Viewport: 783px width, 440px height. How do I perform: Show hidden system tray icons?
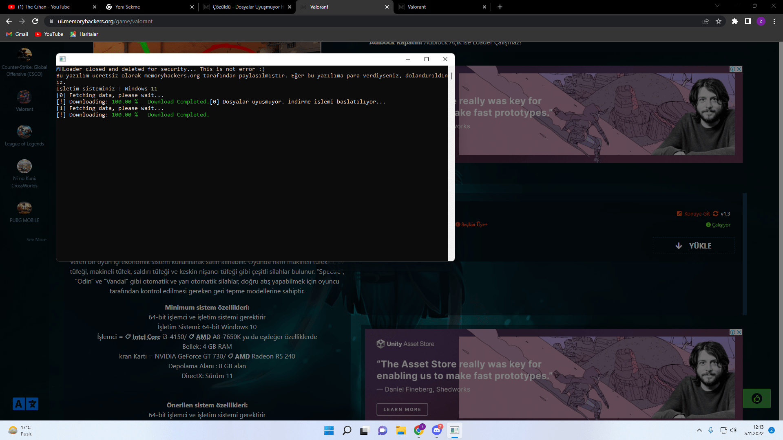pyautogui.click(x=699, y=430)
